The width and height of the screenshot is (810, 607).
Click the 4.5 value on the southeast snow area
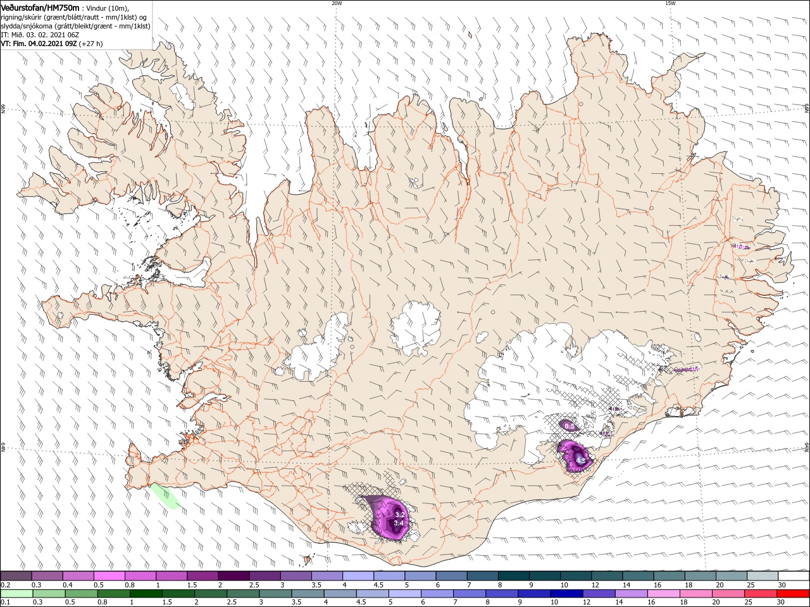pyautogui.click(x=581, y=460)
